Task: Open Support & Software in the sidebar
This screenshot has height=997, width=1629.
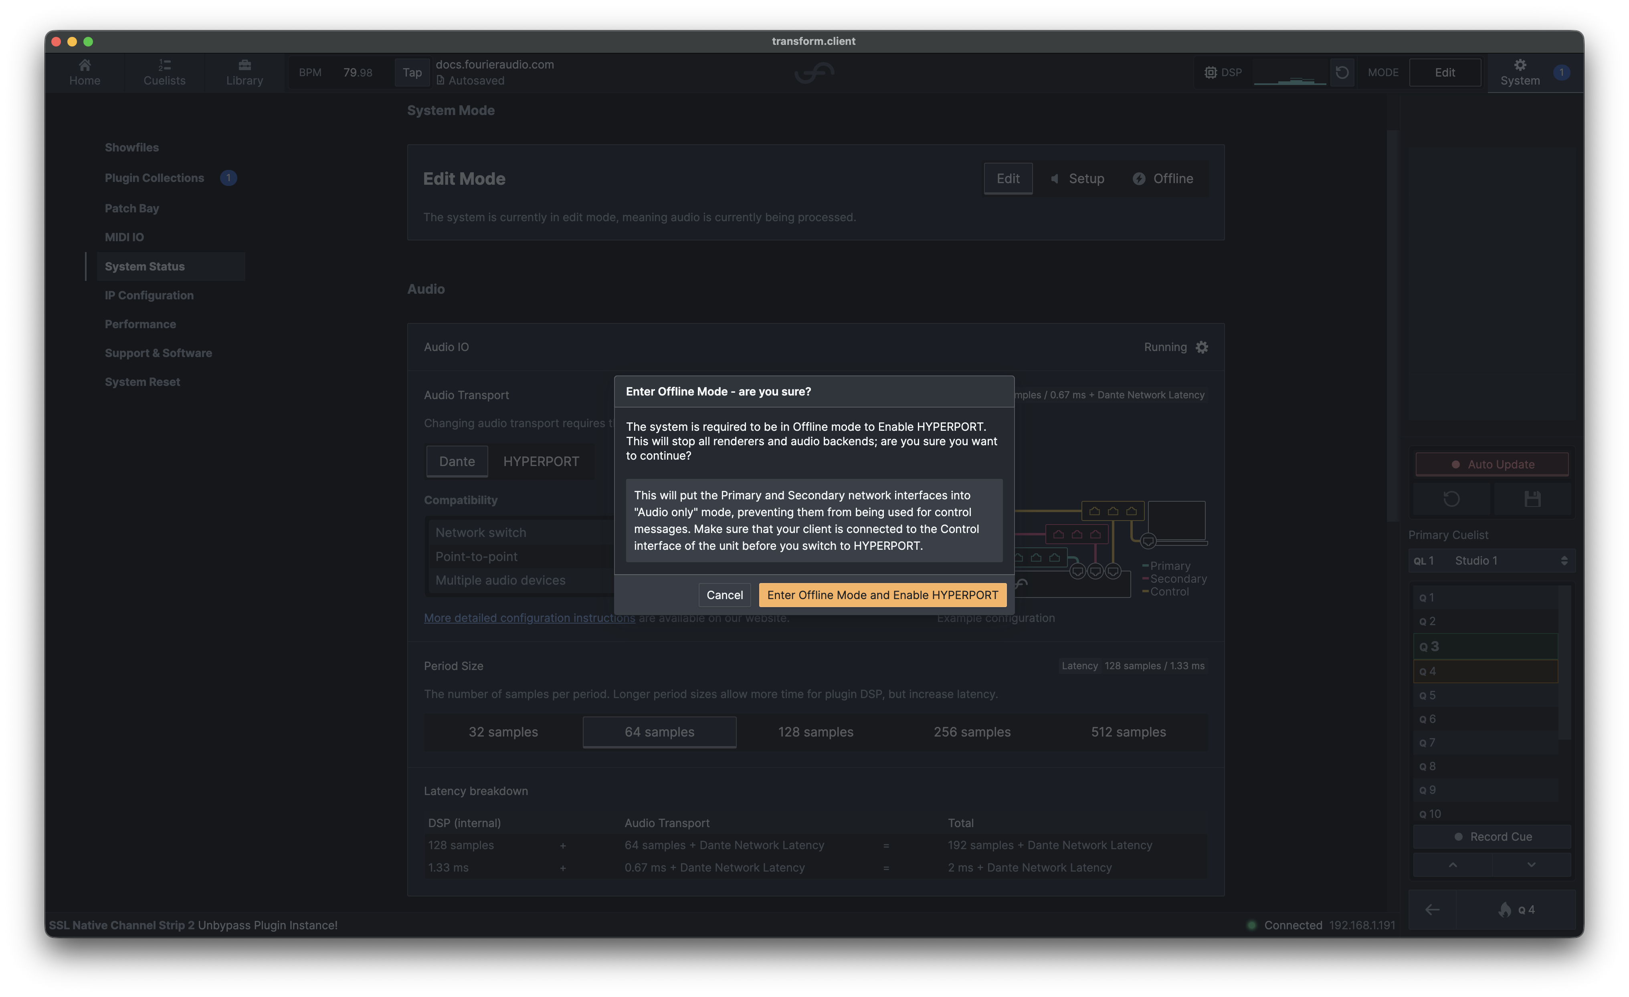Action: tap(158, 353)
